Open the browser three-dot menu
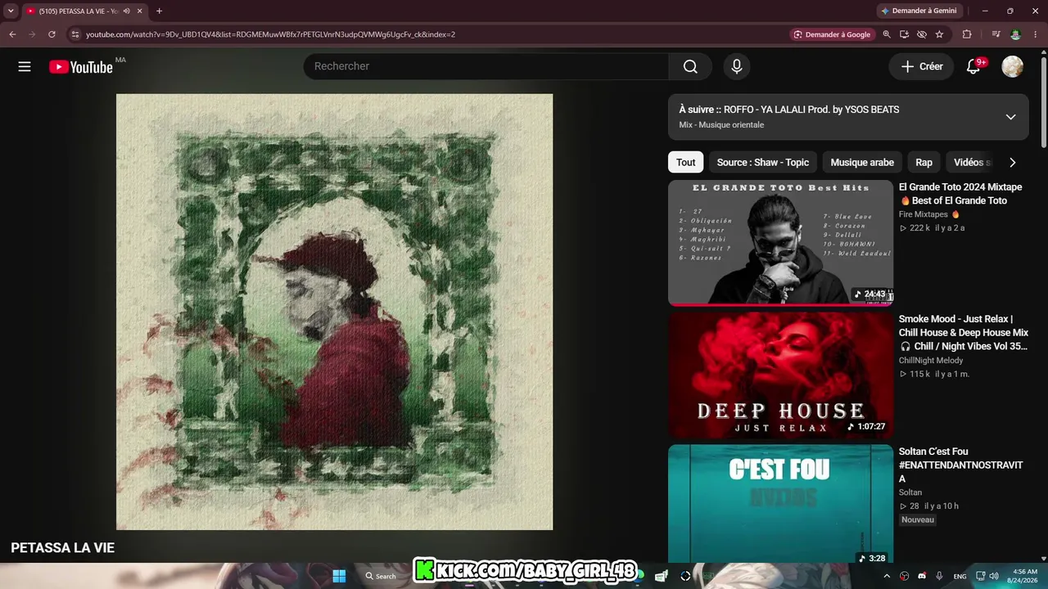Screen dimensions: 1048x589 click(1036, 34)
